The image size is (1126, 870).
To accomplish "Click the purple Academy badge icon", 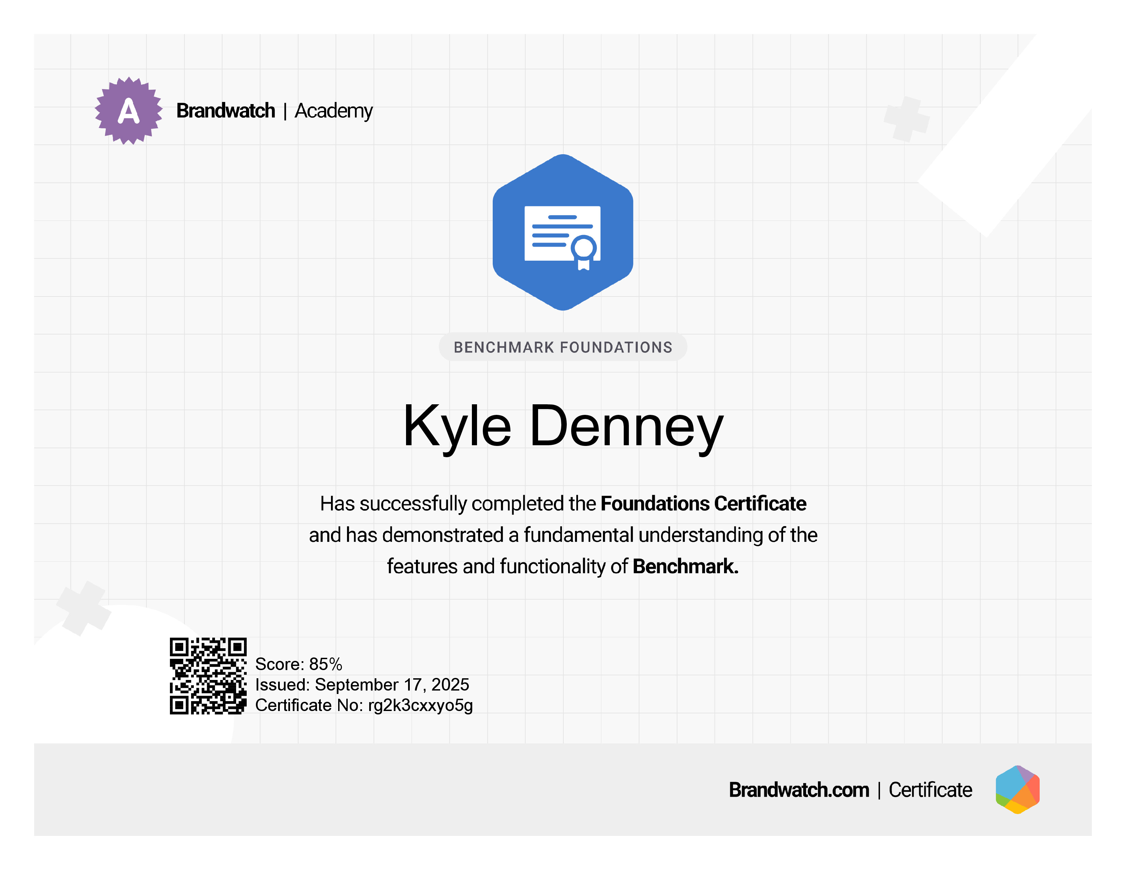I will [x=128, y=111].
